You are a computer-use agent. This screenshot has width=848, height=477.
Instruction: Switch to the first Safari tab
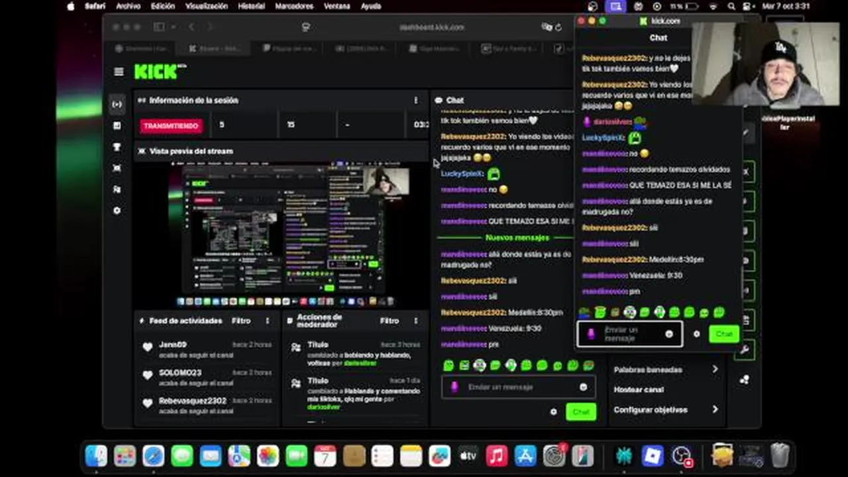point(141,48)
